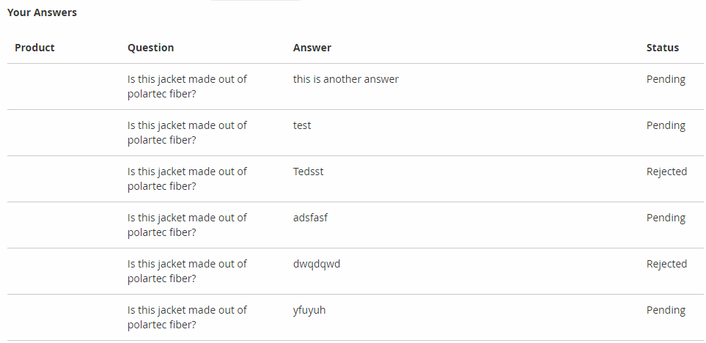
Task: Select the "this is another answer" answer text
Action: pyautogui.click(x=345, y=79)
